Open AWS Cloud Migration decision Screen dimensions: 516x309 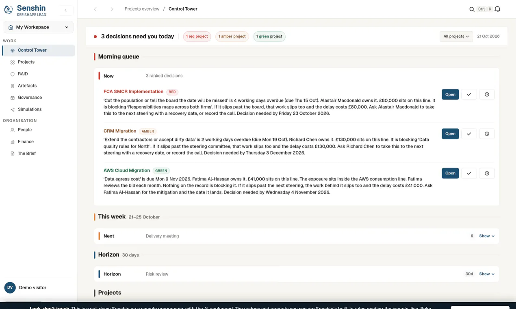pyautogui.click(x=450, y=173)
